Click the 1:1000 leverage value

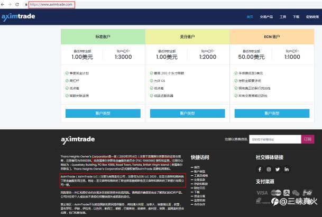(x=292, y=57)
